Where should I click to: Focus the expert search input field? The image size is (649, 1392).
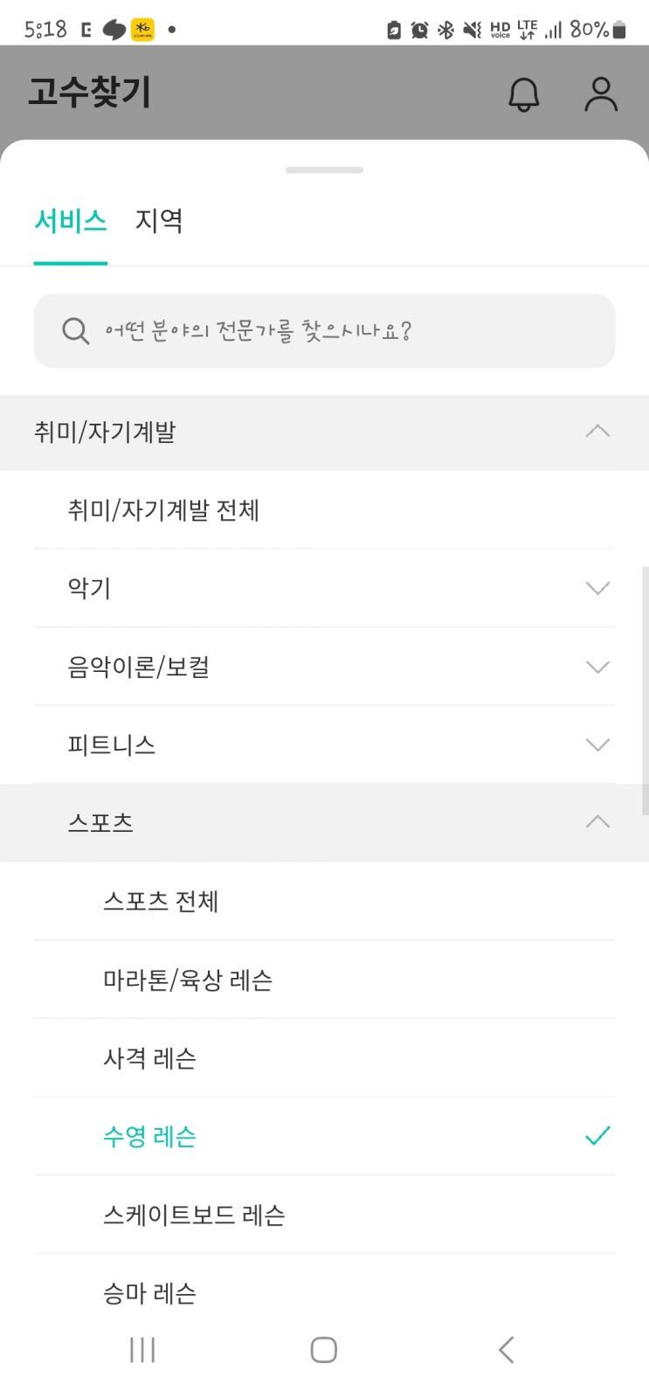click(x=324, y=331)
